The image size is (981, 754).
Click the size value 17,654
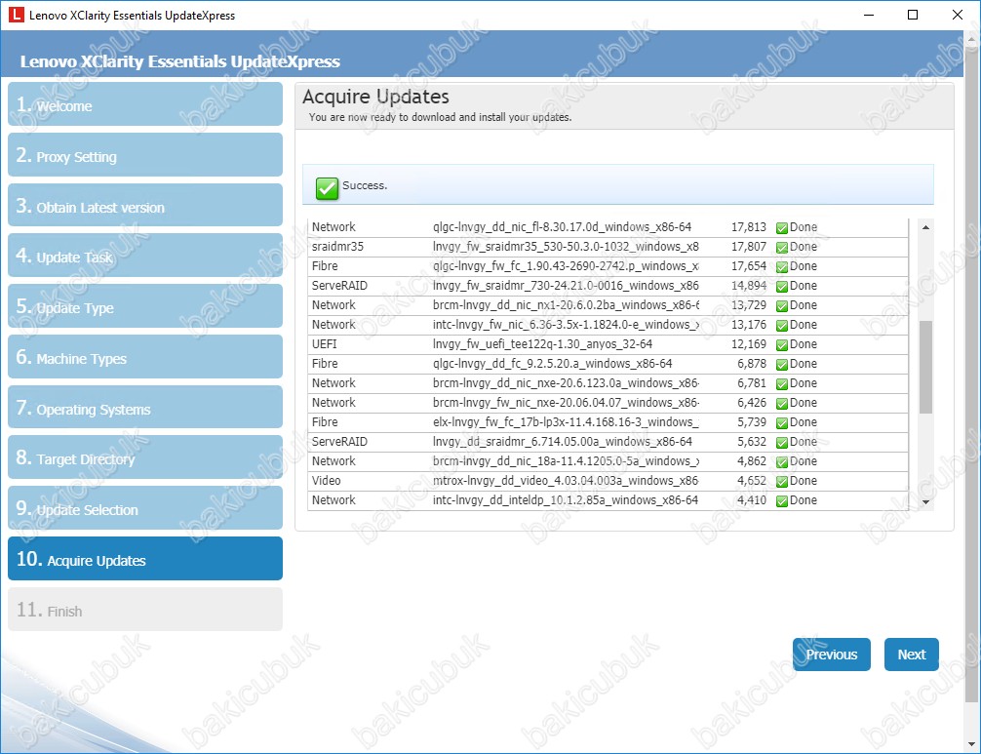(749, 266)
